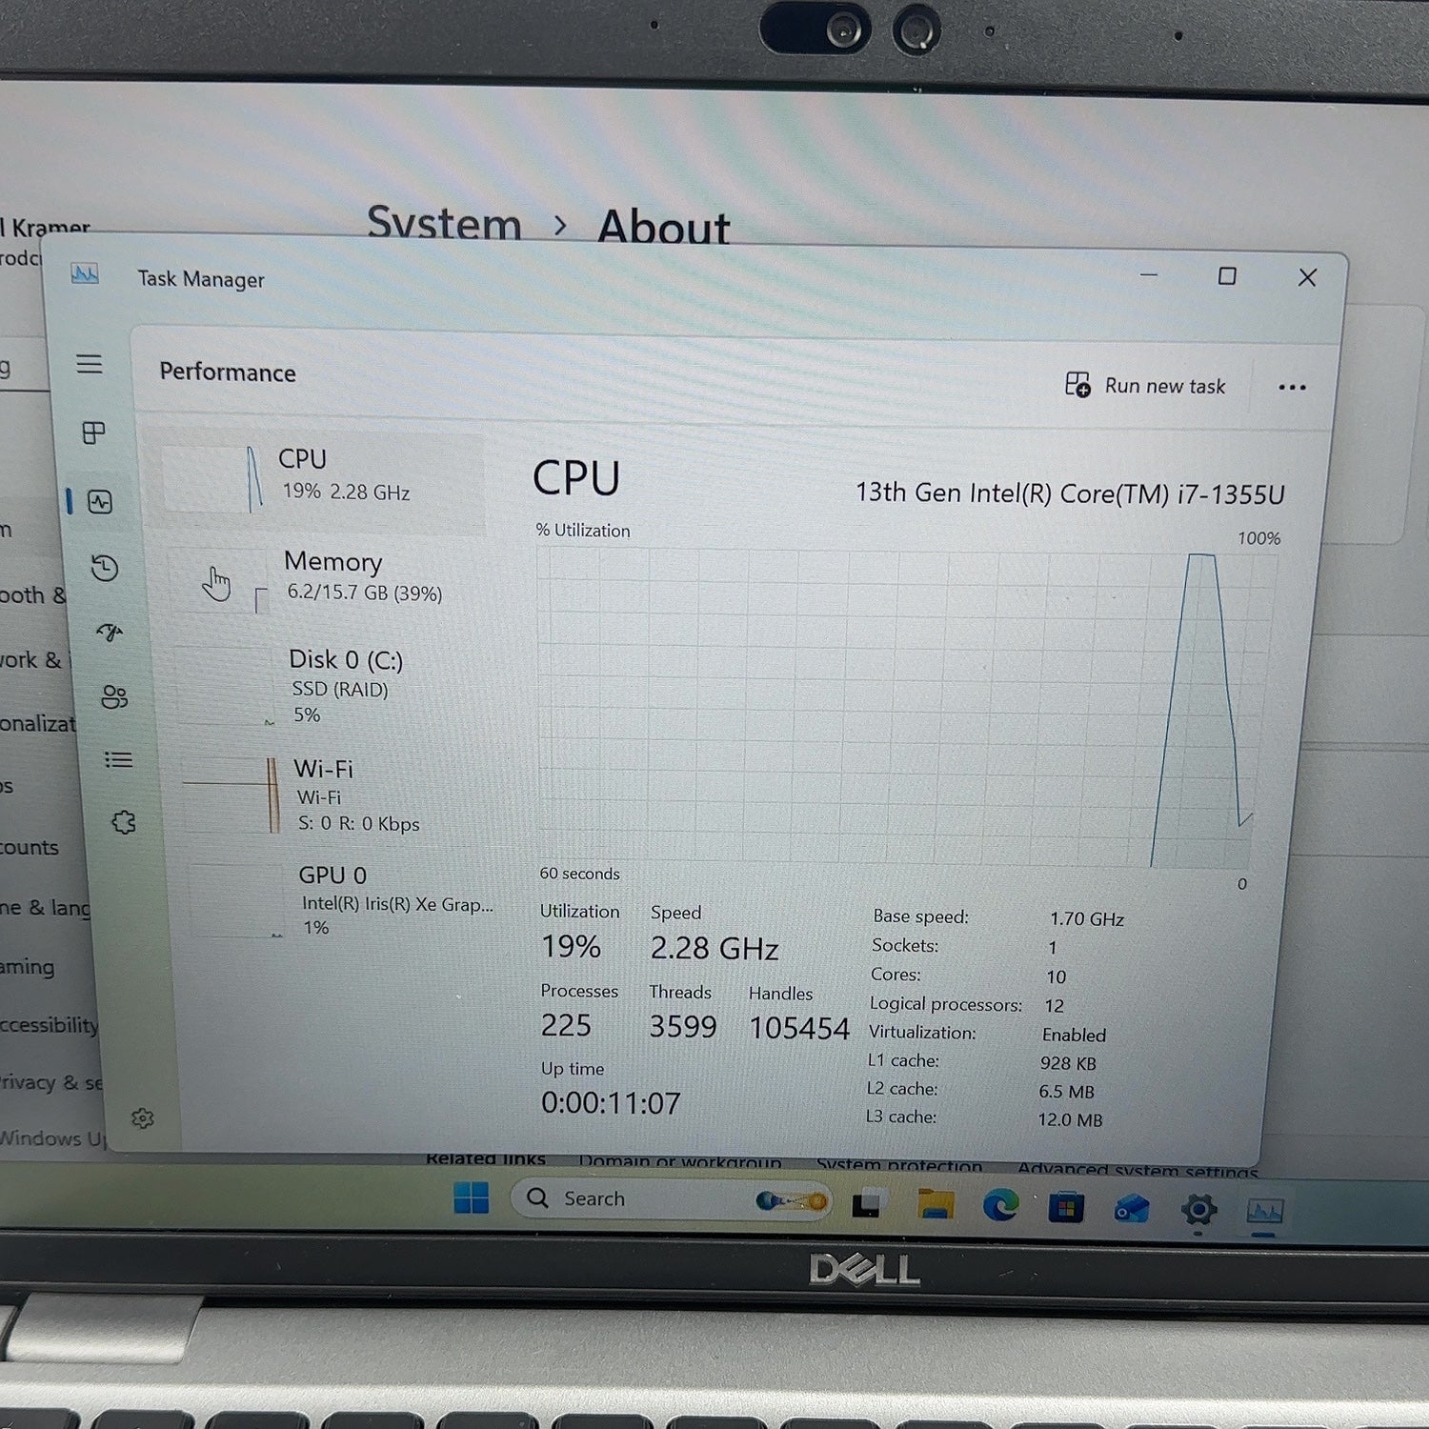Image resolution: width=1429 pixels, height=1429 pixels.
Task: Click the Speed value 2.28 GHz
Action: 714,949
